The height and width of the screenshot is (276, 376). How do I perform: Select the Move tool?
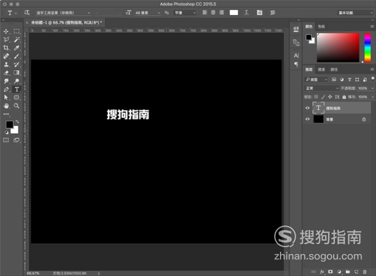6,31
